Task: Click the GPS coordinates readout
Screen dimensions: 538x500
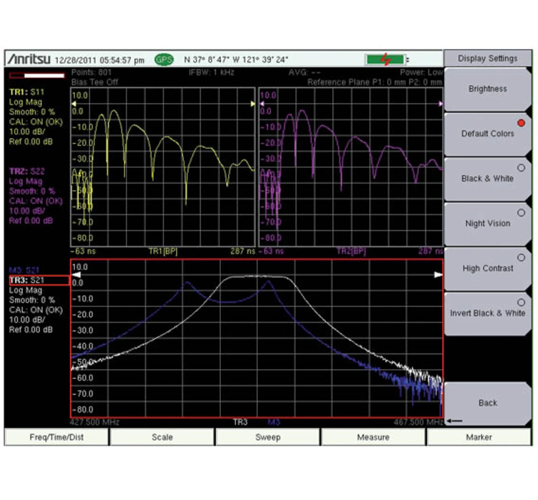Action: [x=236, y=60]
